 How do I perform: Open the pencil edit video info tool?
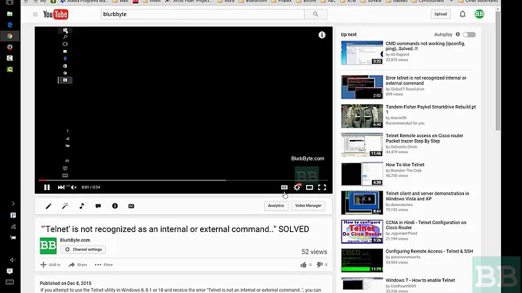[49, 206]
